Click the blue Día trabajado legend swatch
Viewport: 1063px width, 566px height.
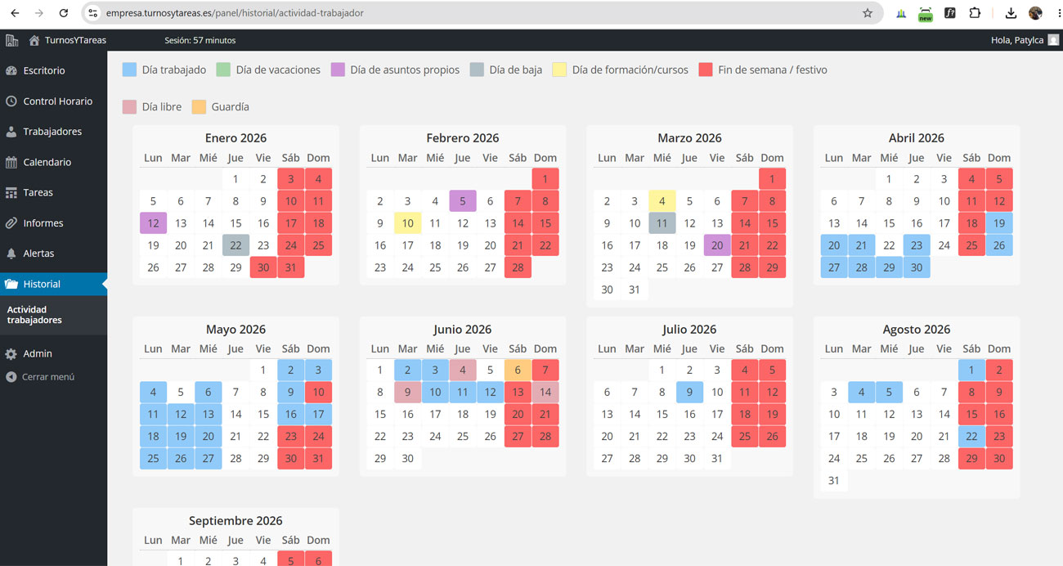pyautogui.click(x=129, y=70)
